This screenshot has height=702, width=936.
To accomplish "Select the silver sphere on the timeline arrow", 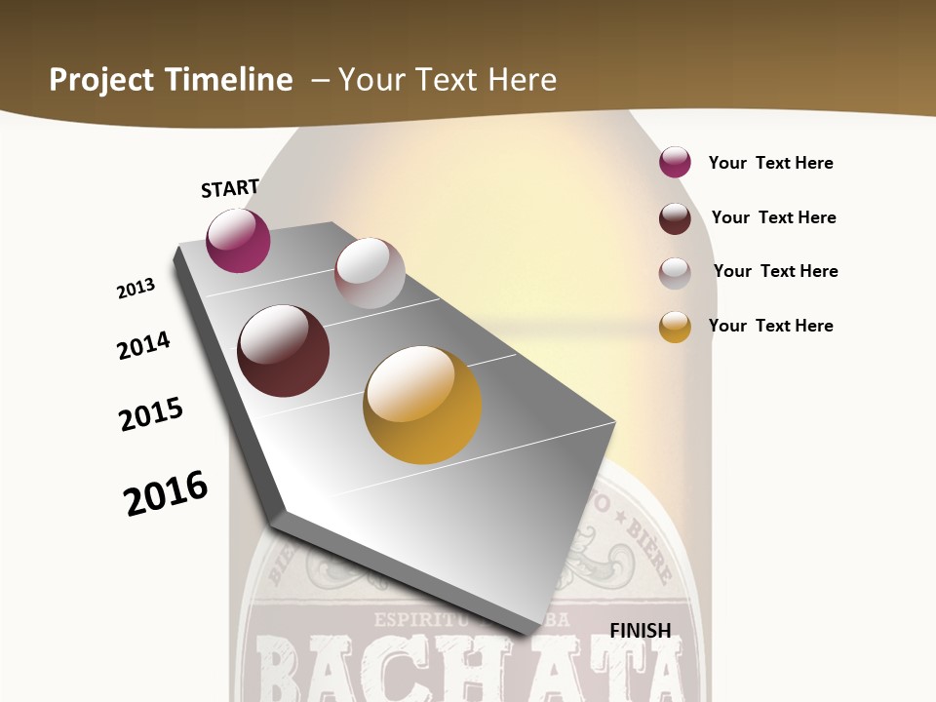I will [370, 273].
